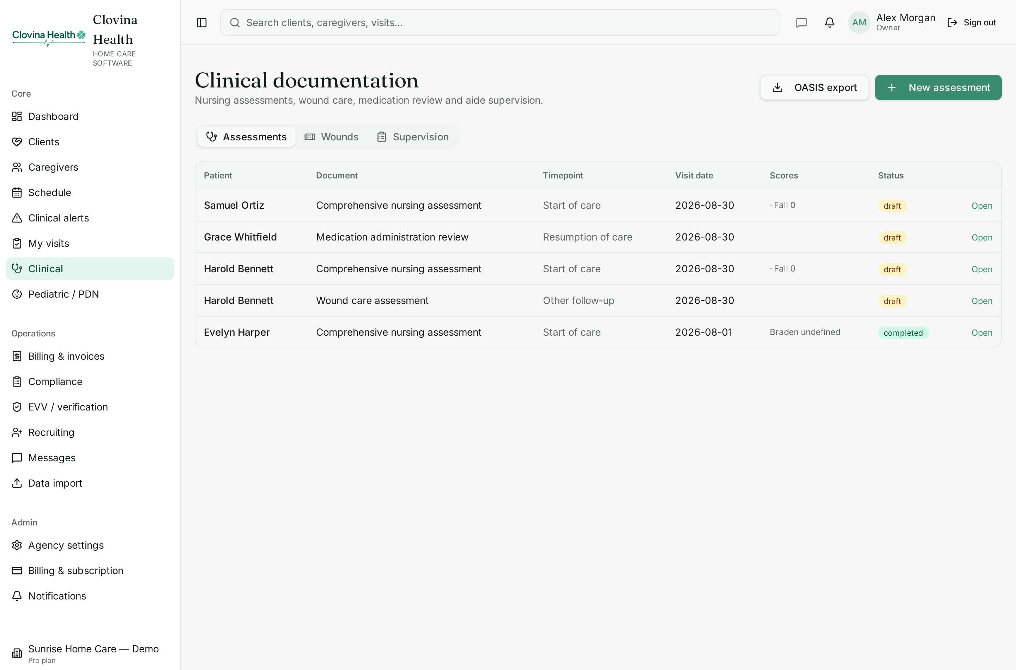Image resolution: width=1016 pixels, height=670 pixels.
Task: Click the completed status badge
Action: (903, 333)
